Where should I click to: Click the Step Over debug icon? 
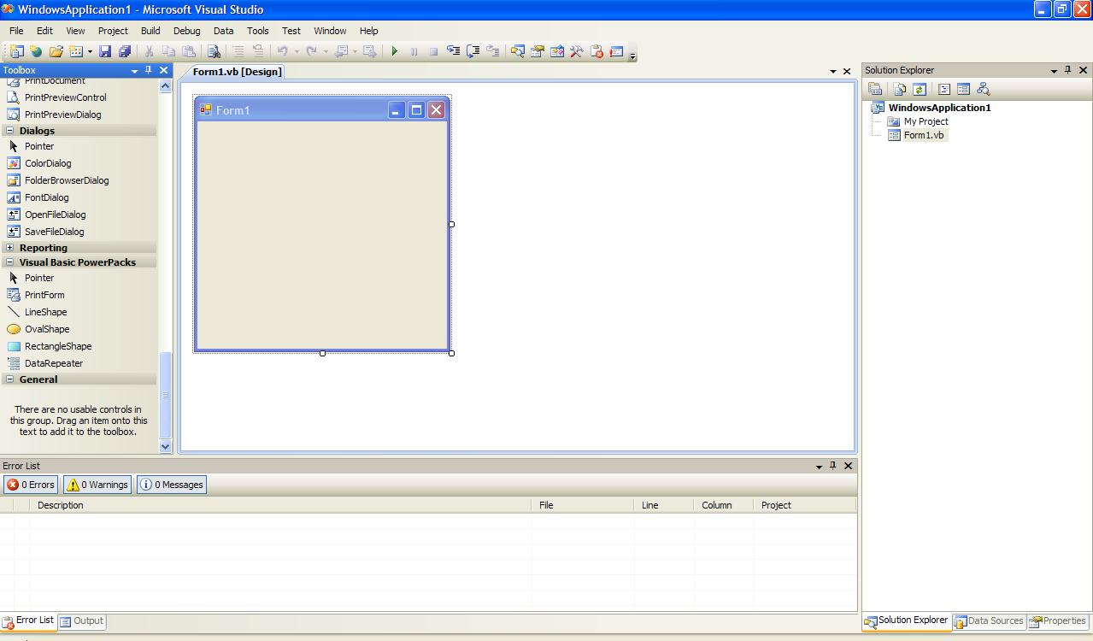(x=473, y=51)
